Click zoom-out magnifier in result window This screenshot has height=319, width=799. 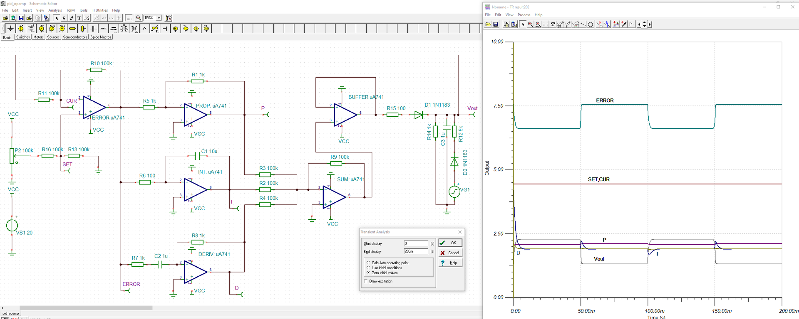click(x=538, y=25)
